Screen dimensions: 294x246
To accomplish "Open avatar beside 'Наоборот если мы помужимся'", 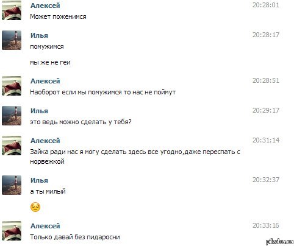I will tap(12, 86).
